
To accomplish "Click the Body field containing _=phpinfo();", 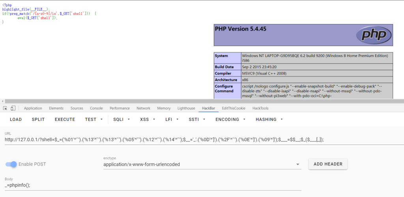I will click(x=153, y=186).
